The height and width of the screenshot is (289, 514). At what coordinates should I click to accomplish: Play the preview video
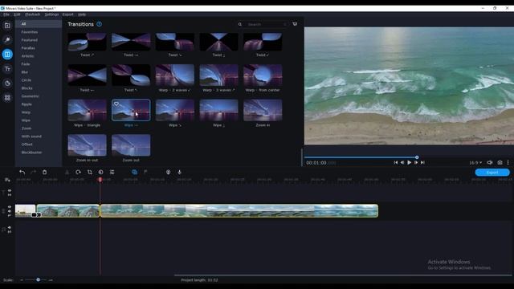click(x=409, y=162)
